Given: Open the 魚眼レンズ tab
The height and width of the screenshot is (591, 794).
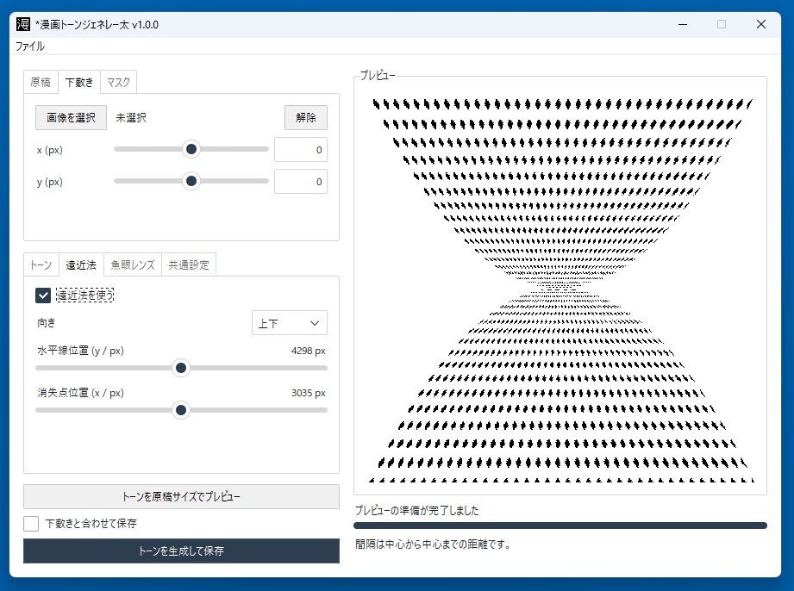Looking at the screenshot, I should tap(133, 264).
